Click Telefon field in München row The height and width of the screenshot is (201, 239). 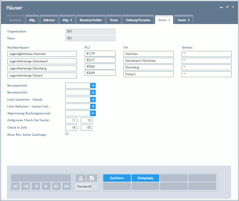point(207,54)
